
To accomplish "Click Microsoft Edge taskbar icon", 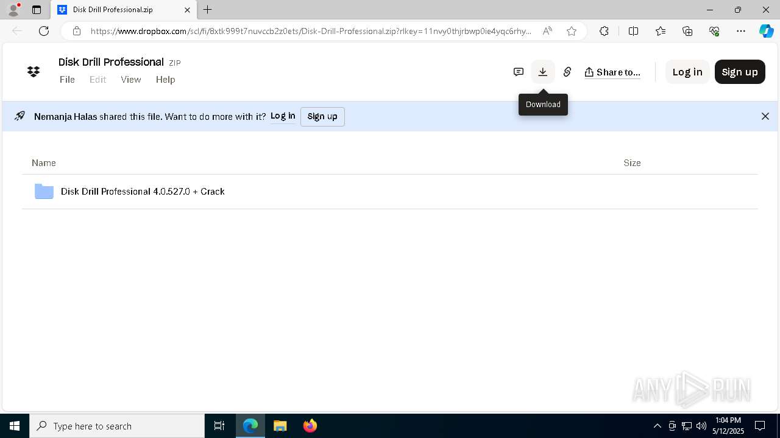I will [x=250, y=426].
